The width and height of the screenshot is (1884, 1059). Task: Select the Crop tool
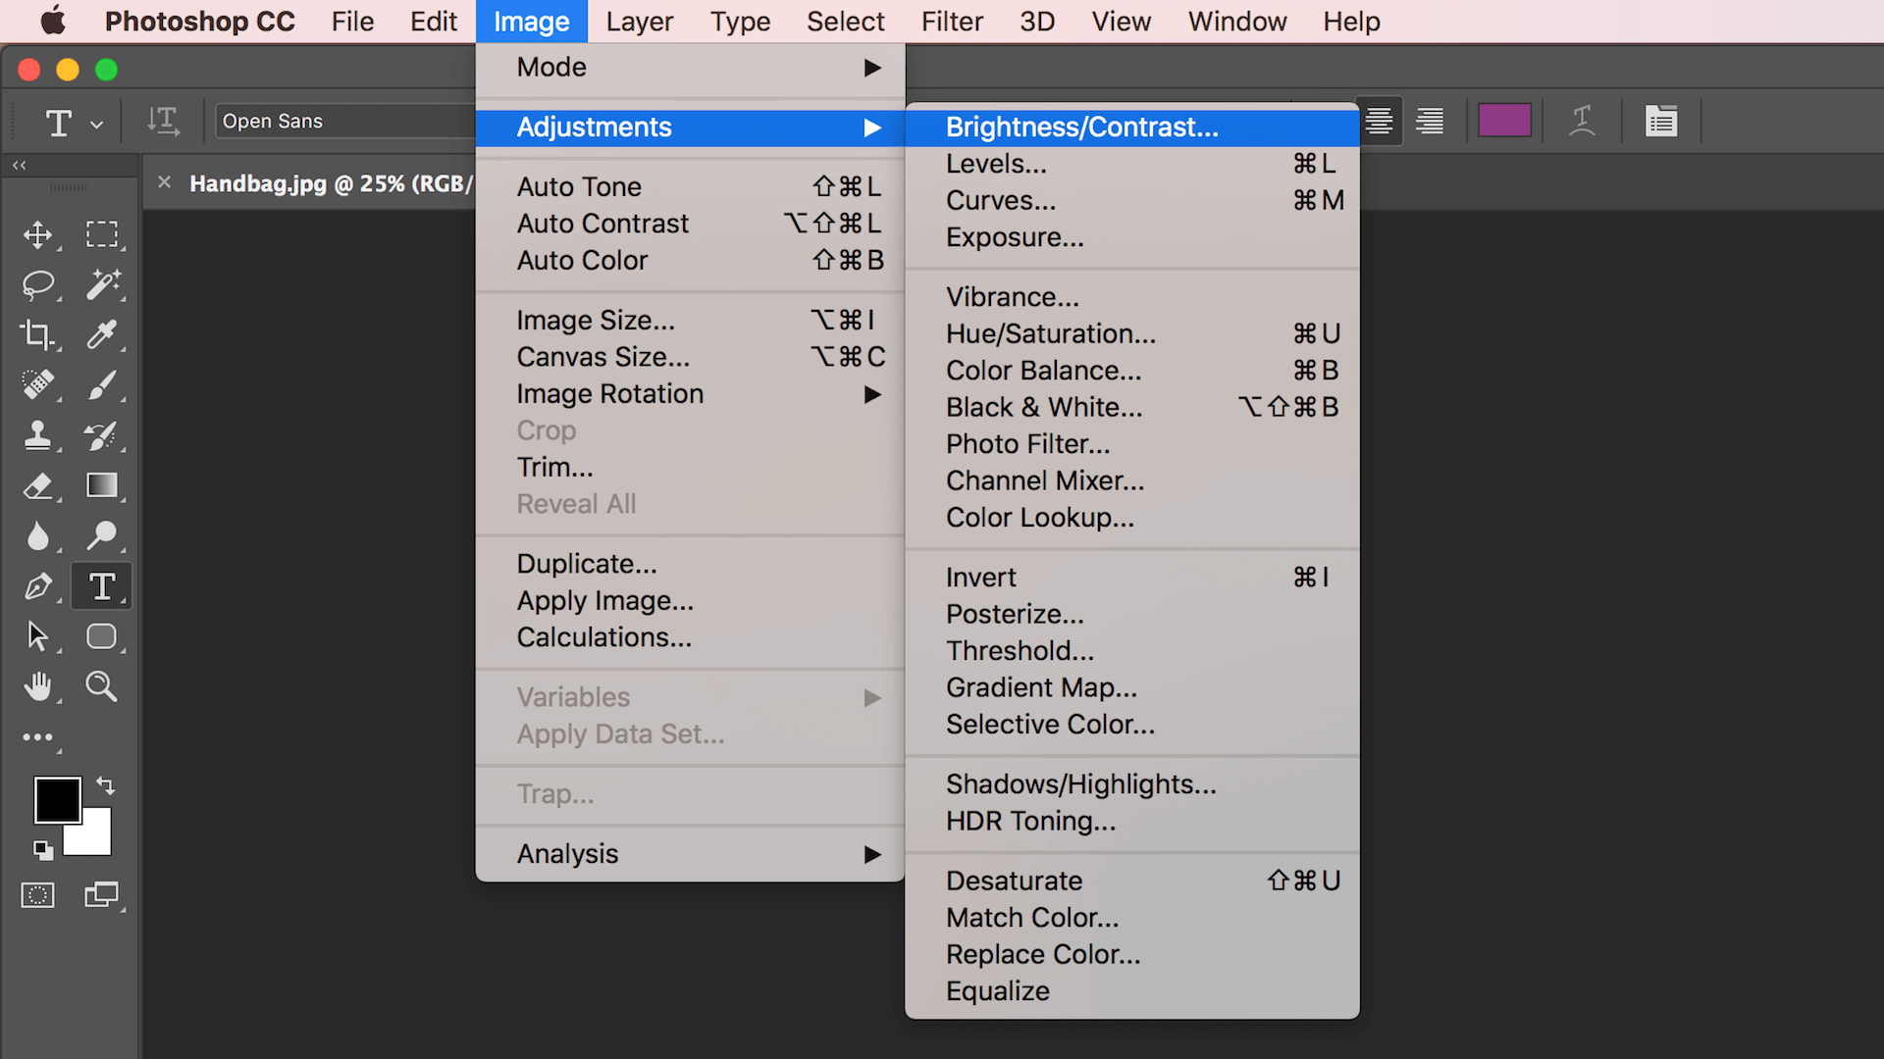(37, 335)
